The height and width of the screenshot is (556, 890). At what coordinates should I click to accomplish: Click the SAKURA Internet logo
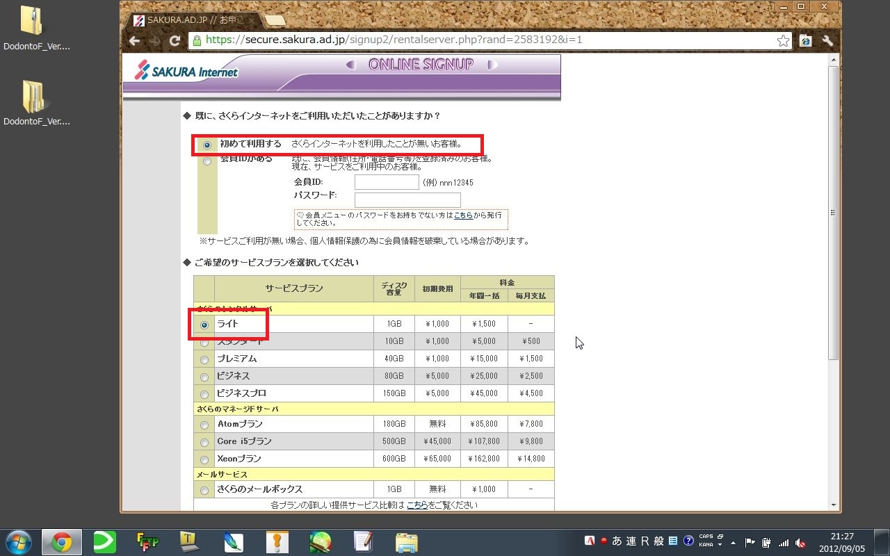click(186, 71)
